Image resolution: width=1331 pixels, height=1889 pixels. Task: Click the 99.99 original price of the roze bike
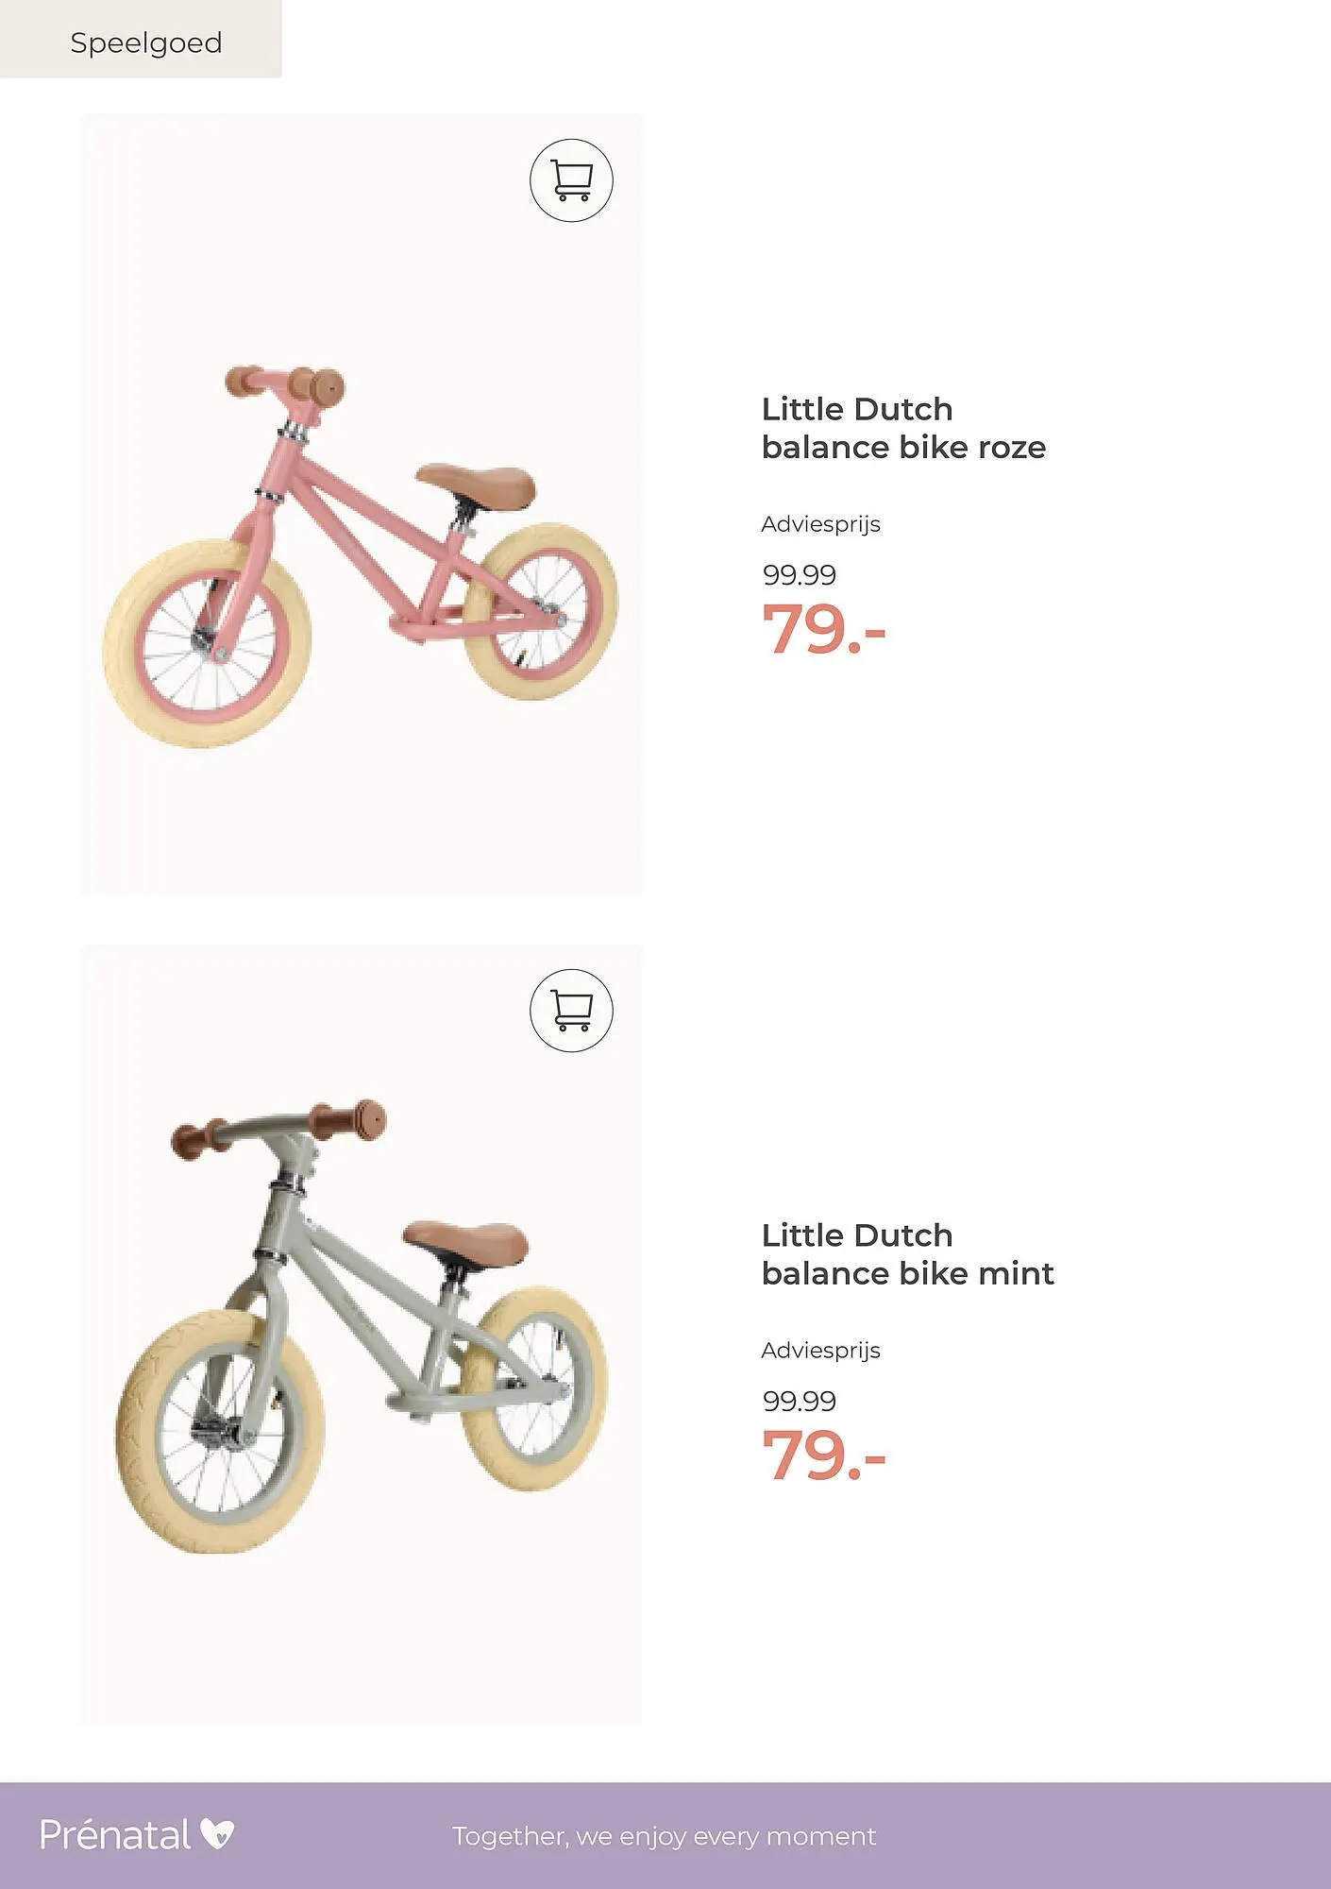point(799,574)
